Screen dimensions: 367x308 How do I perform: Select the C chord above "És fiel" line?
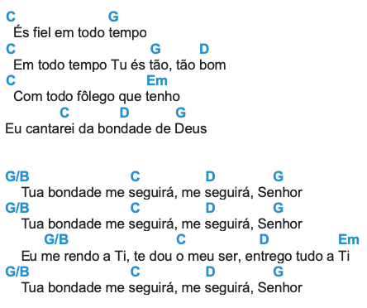click(11, 17)
